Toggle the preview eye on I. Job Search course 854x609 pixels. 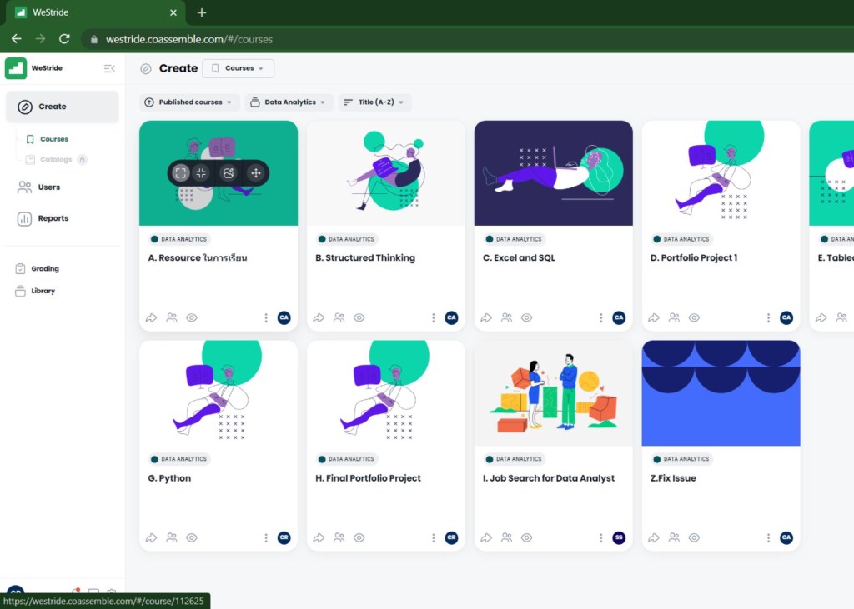[526, 538]
